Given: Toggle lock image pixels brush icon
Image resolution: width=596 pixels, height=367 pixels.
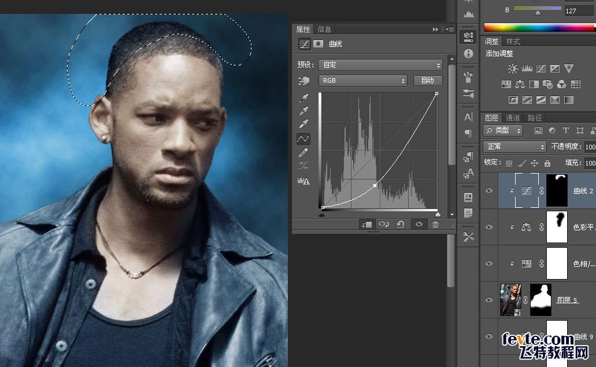Looking at the screenshot, I should pos(522,163).
